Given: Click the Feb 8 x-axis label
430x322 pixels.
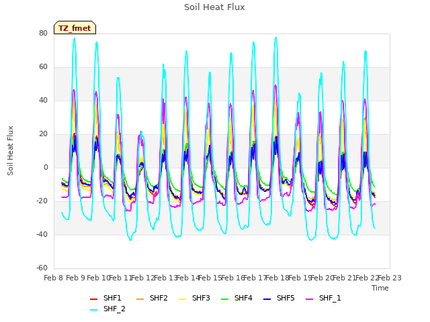Looking at the screenshot, I should [54, 278].
